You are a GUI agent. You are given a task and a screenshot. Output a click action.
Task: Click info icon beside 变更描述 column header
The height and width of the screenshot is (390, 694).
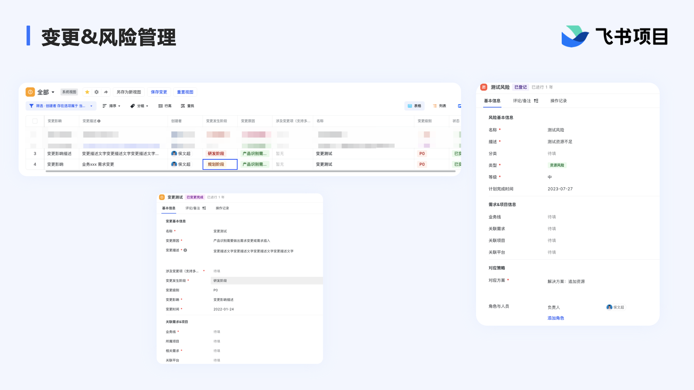(x=99, y=121)
